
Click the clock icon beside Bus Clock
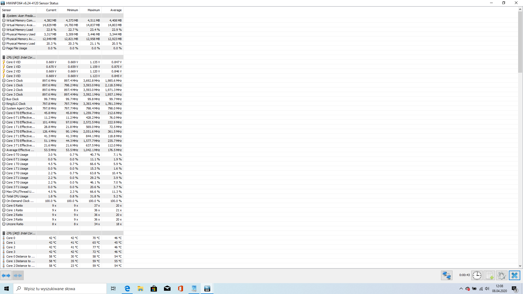pyautogui.click(x=4, y=99)
